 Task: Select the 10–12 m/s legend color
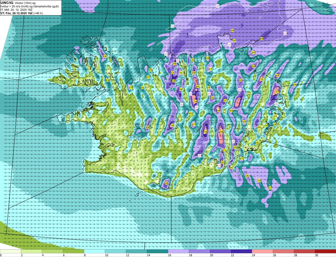(115, 251)
